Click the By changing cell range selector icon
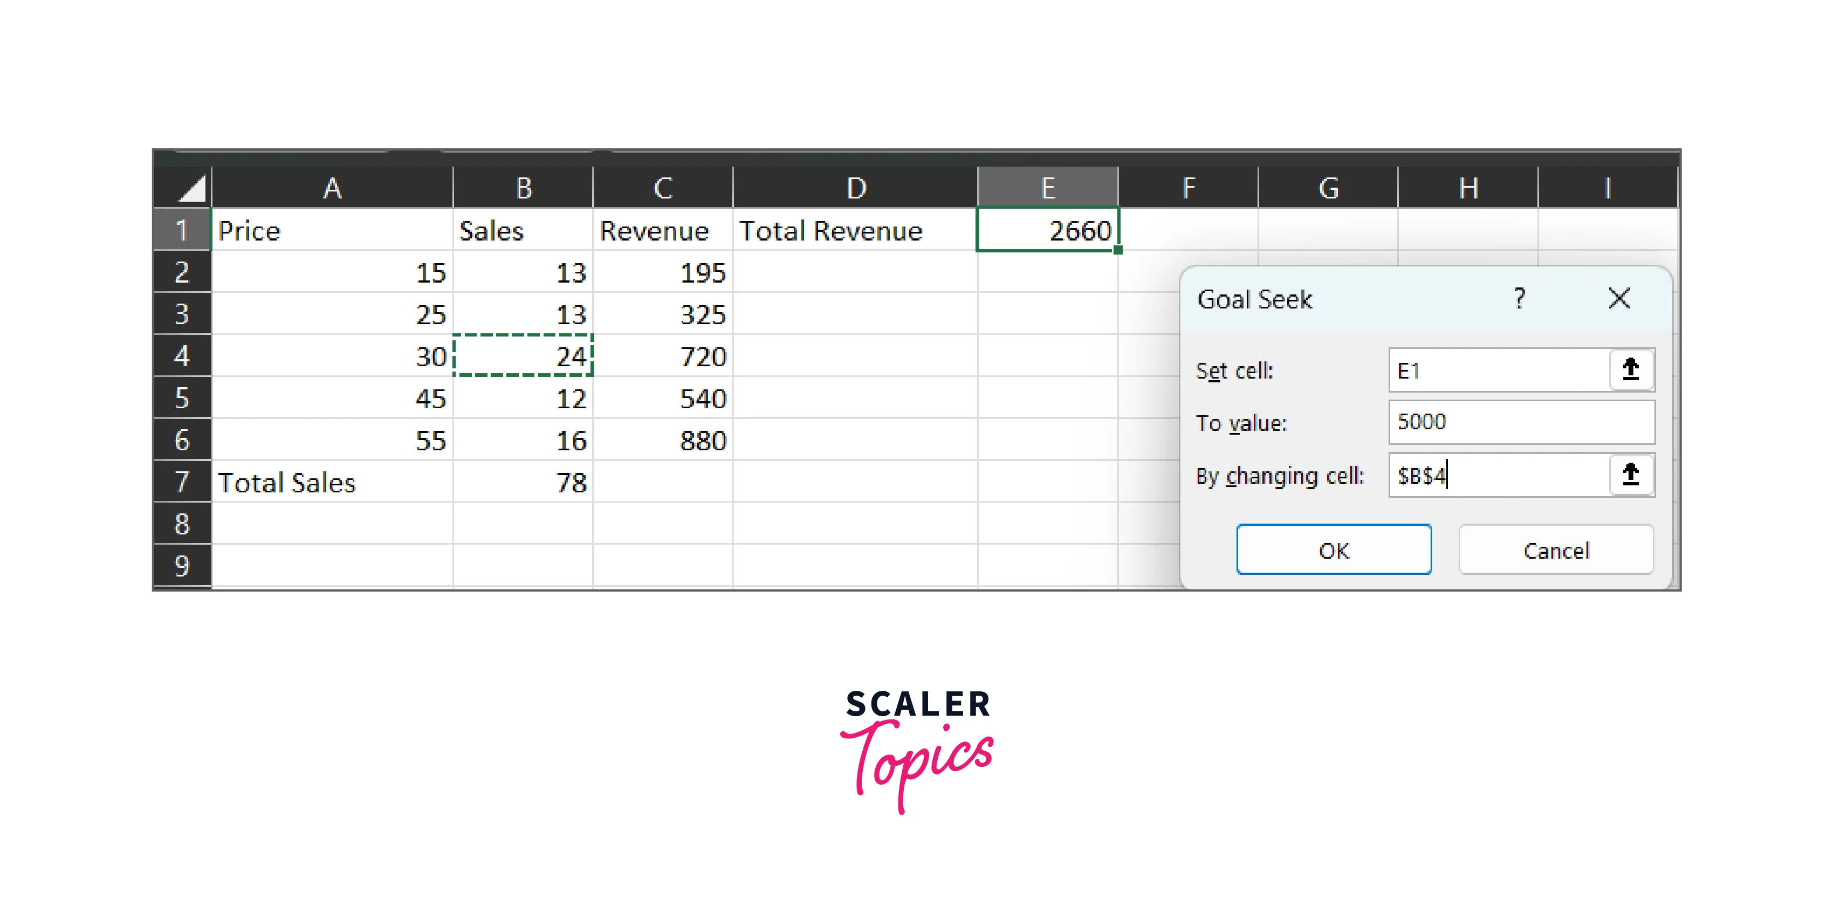Screen dimensions: 1834x913 coord(1630,475)
